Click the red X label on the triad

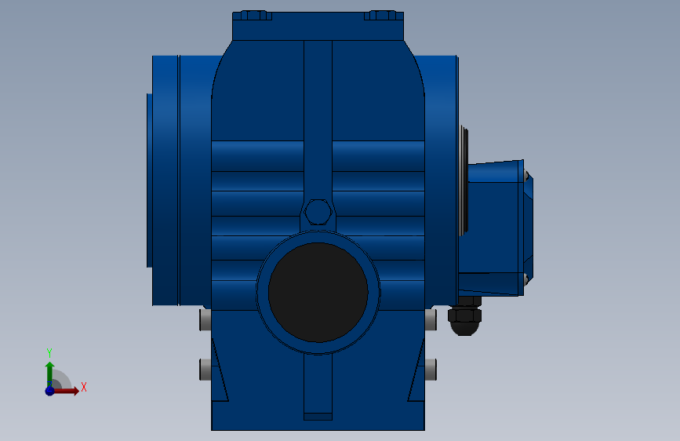pos(84,387)
